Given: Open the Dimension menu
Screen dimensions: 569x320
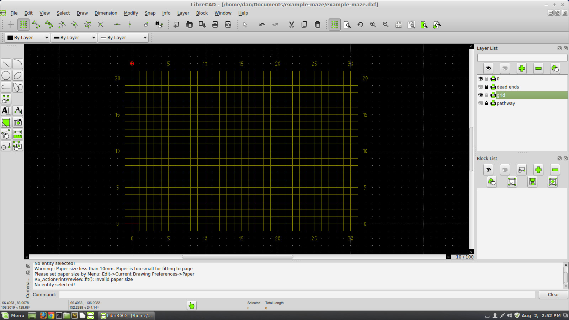Looking at the screenshot, I should pyautogui.click(x=106, y=13).
